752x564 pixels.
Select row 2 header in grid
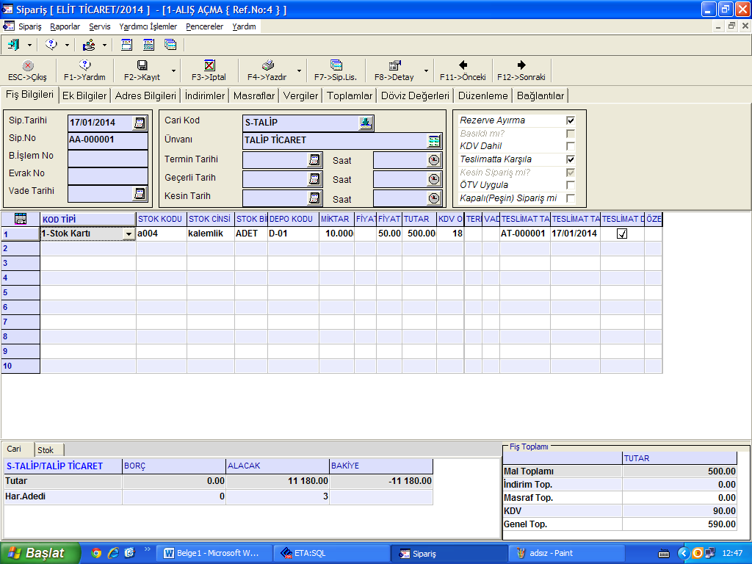click(21, 248)
